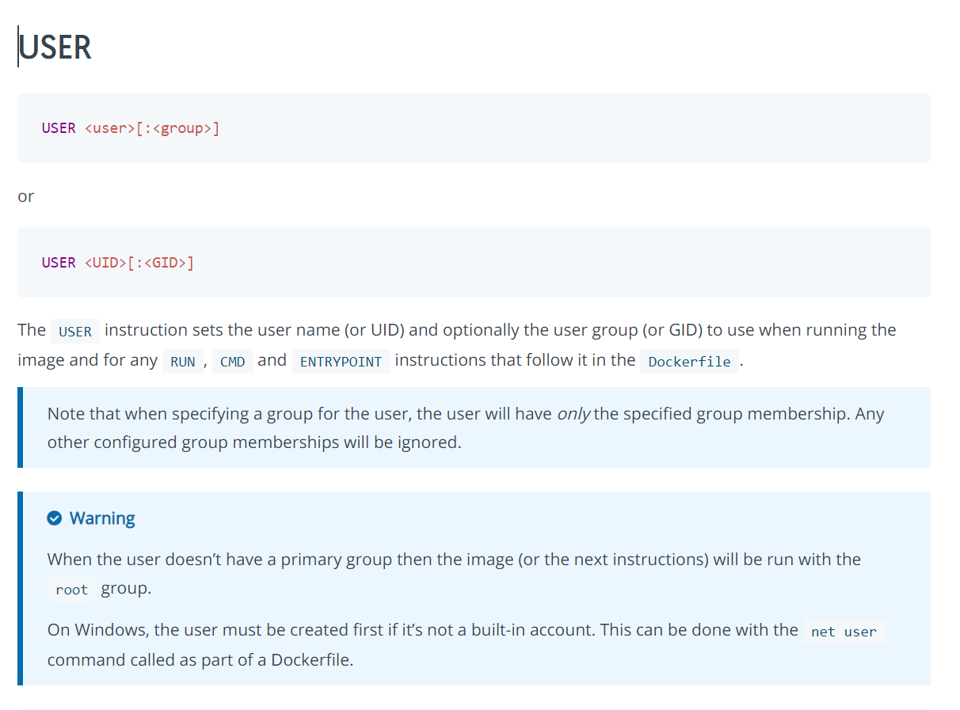Image resolution: width=960 pixels, height=710 pixels.
Task: Click the inline Dockerfile code term
Action: [x=689, y=362]
